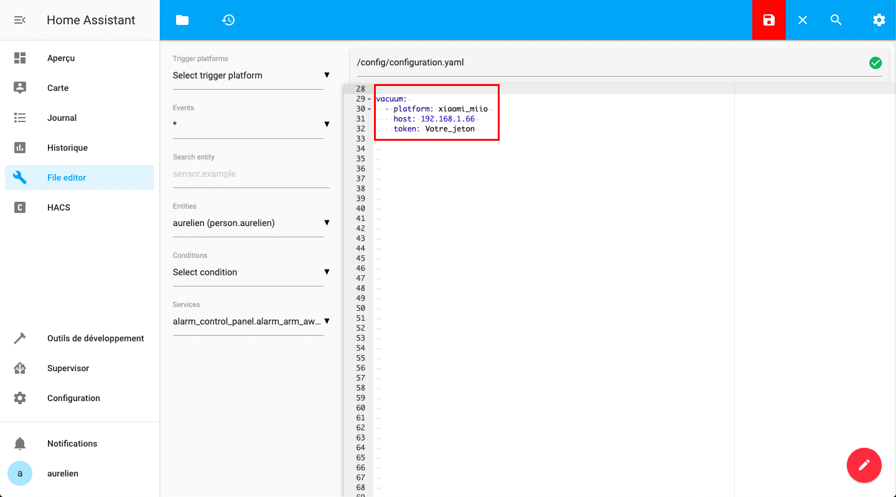
Task: Click the red pencil floating button
Action: 864,465
